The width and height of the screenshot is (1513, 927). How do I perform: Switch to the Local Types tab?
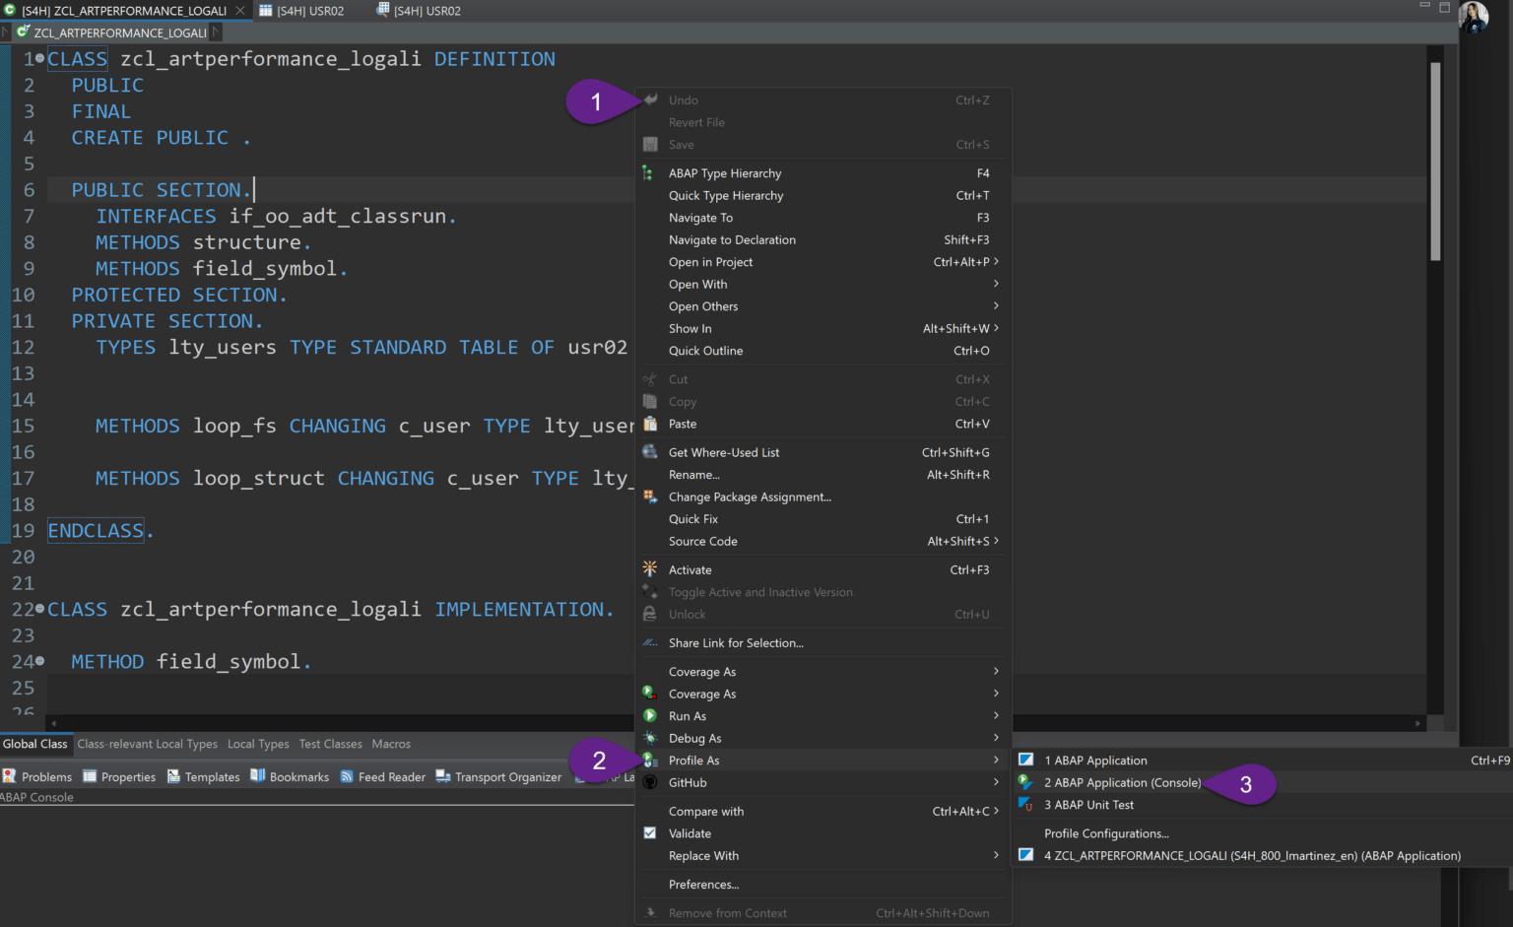[258, 744]
